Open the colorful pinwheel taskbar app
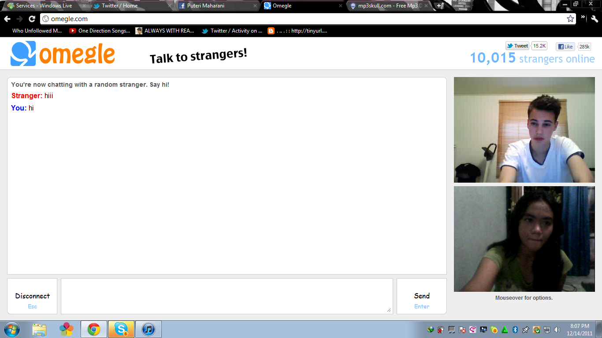Viewport: 602px width, 338px height. point(67,329)
